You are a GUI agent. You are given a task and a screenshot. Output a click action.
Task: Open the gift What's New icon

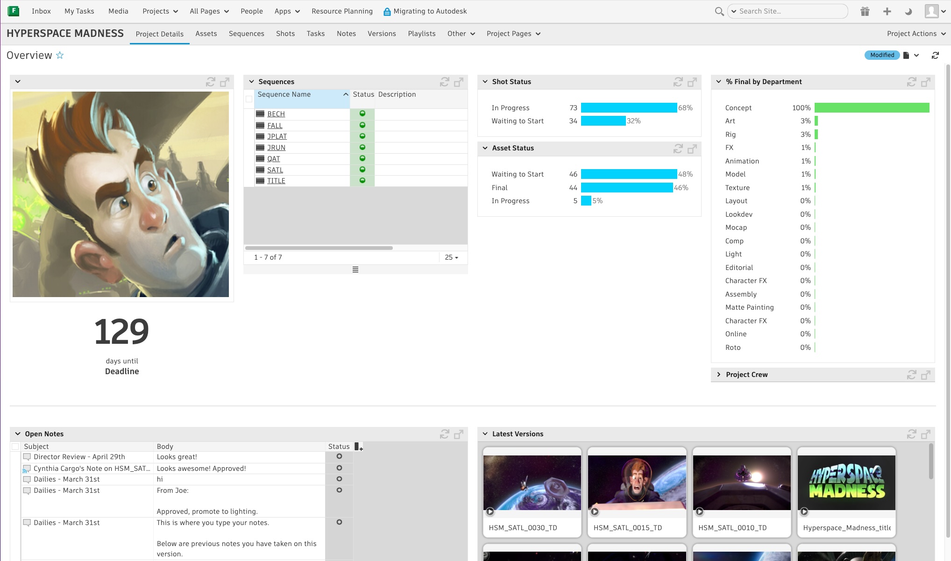[865, 11]
